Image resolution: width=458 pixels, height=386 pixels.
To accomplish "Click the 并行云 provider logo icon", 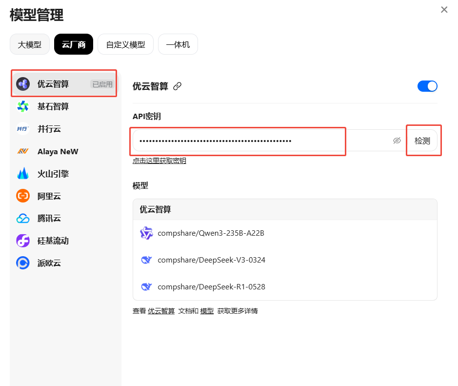I will tap(23, 129).
